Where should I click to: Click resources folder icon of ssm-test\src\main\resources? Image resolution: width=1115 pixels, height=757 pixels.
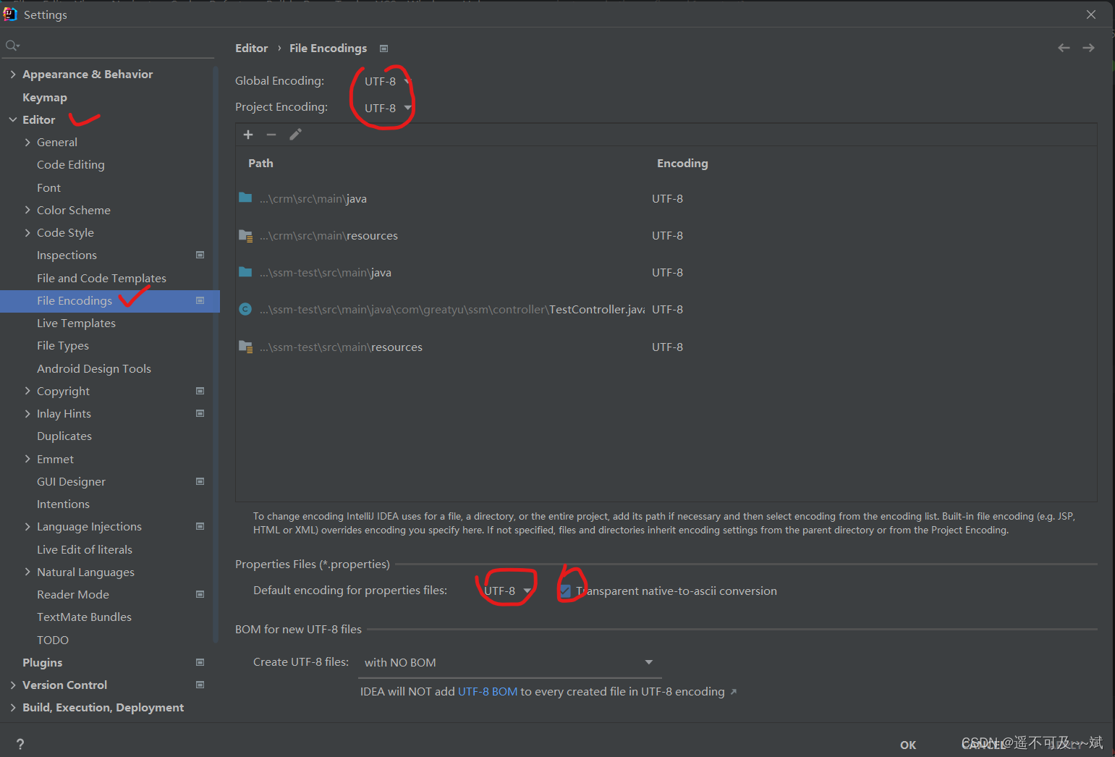pyautogui.click(x=245, y=347)
